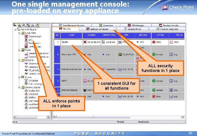Select the Remote-1-gw gateway icon
197x136 pixels.
click(x=26, y=47)
